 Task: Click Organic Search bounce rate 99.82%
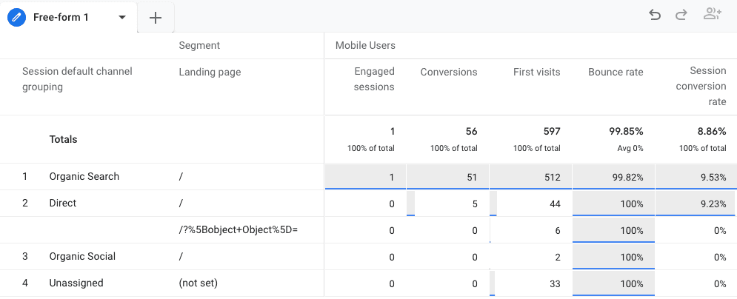[613, 177]
